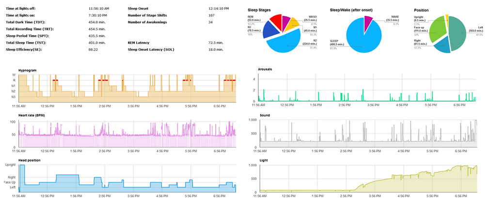Click the Sleep Efficiency(SE) label
The height and width of the screenshot is (208, 491).
[24, 49]
